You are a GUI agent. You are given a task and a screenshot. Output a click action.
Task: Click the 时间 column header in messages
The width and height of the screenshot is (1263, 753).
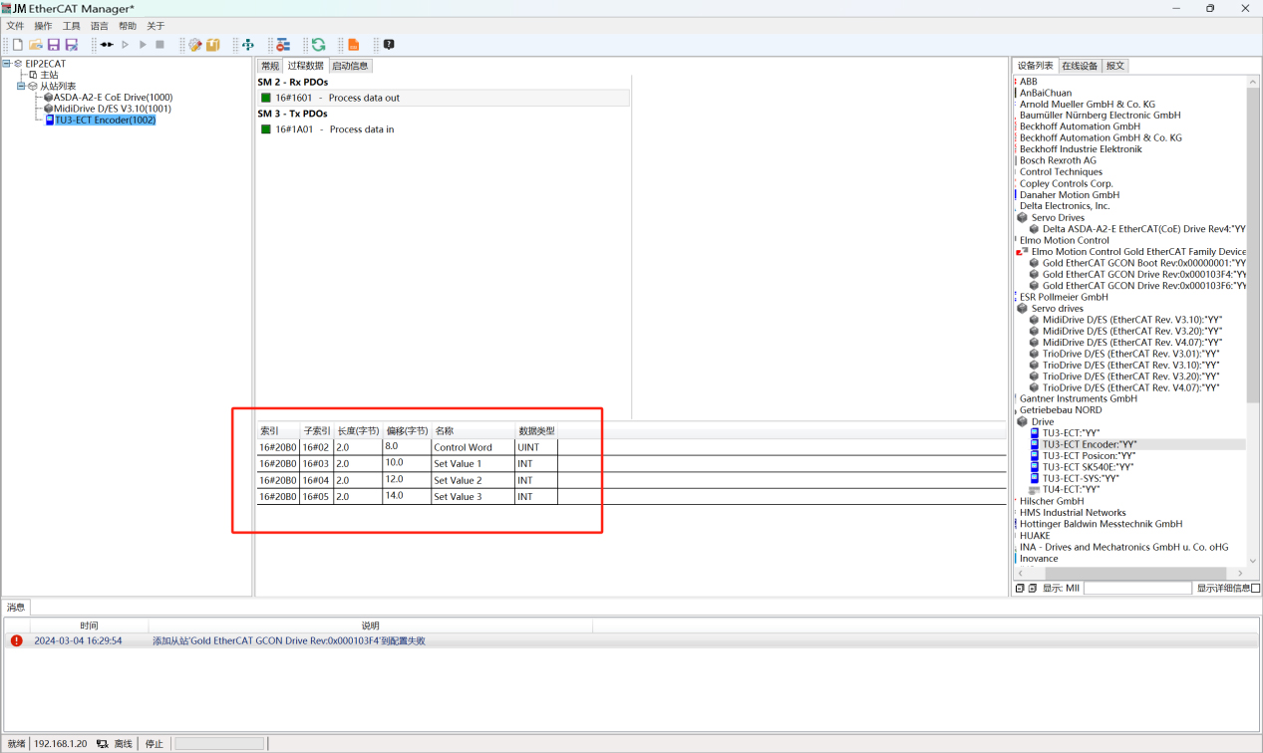89,626
